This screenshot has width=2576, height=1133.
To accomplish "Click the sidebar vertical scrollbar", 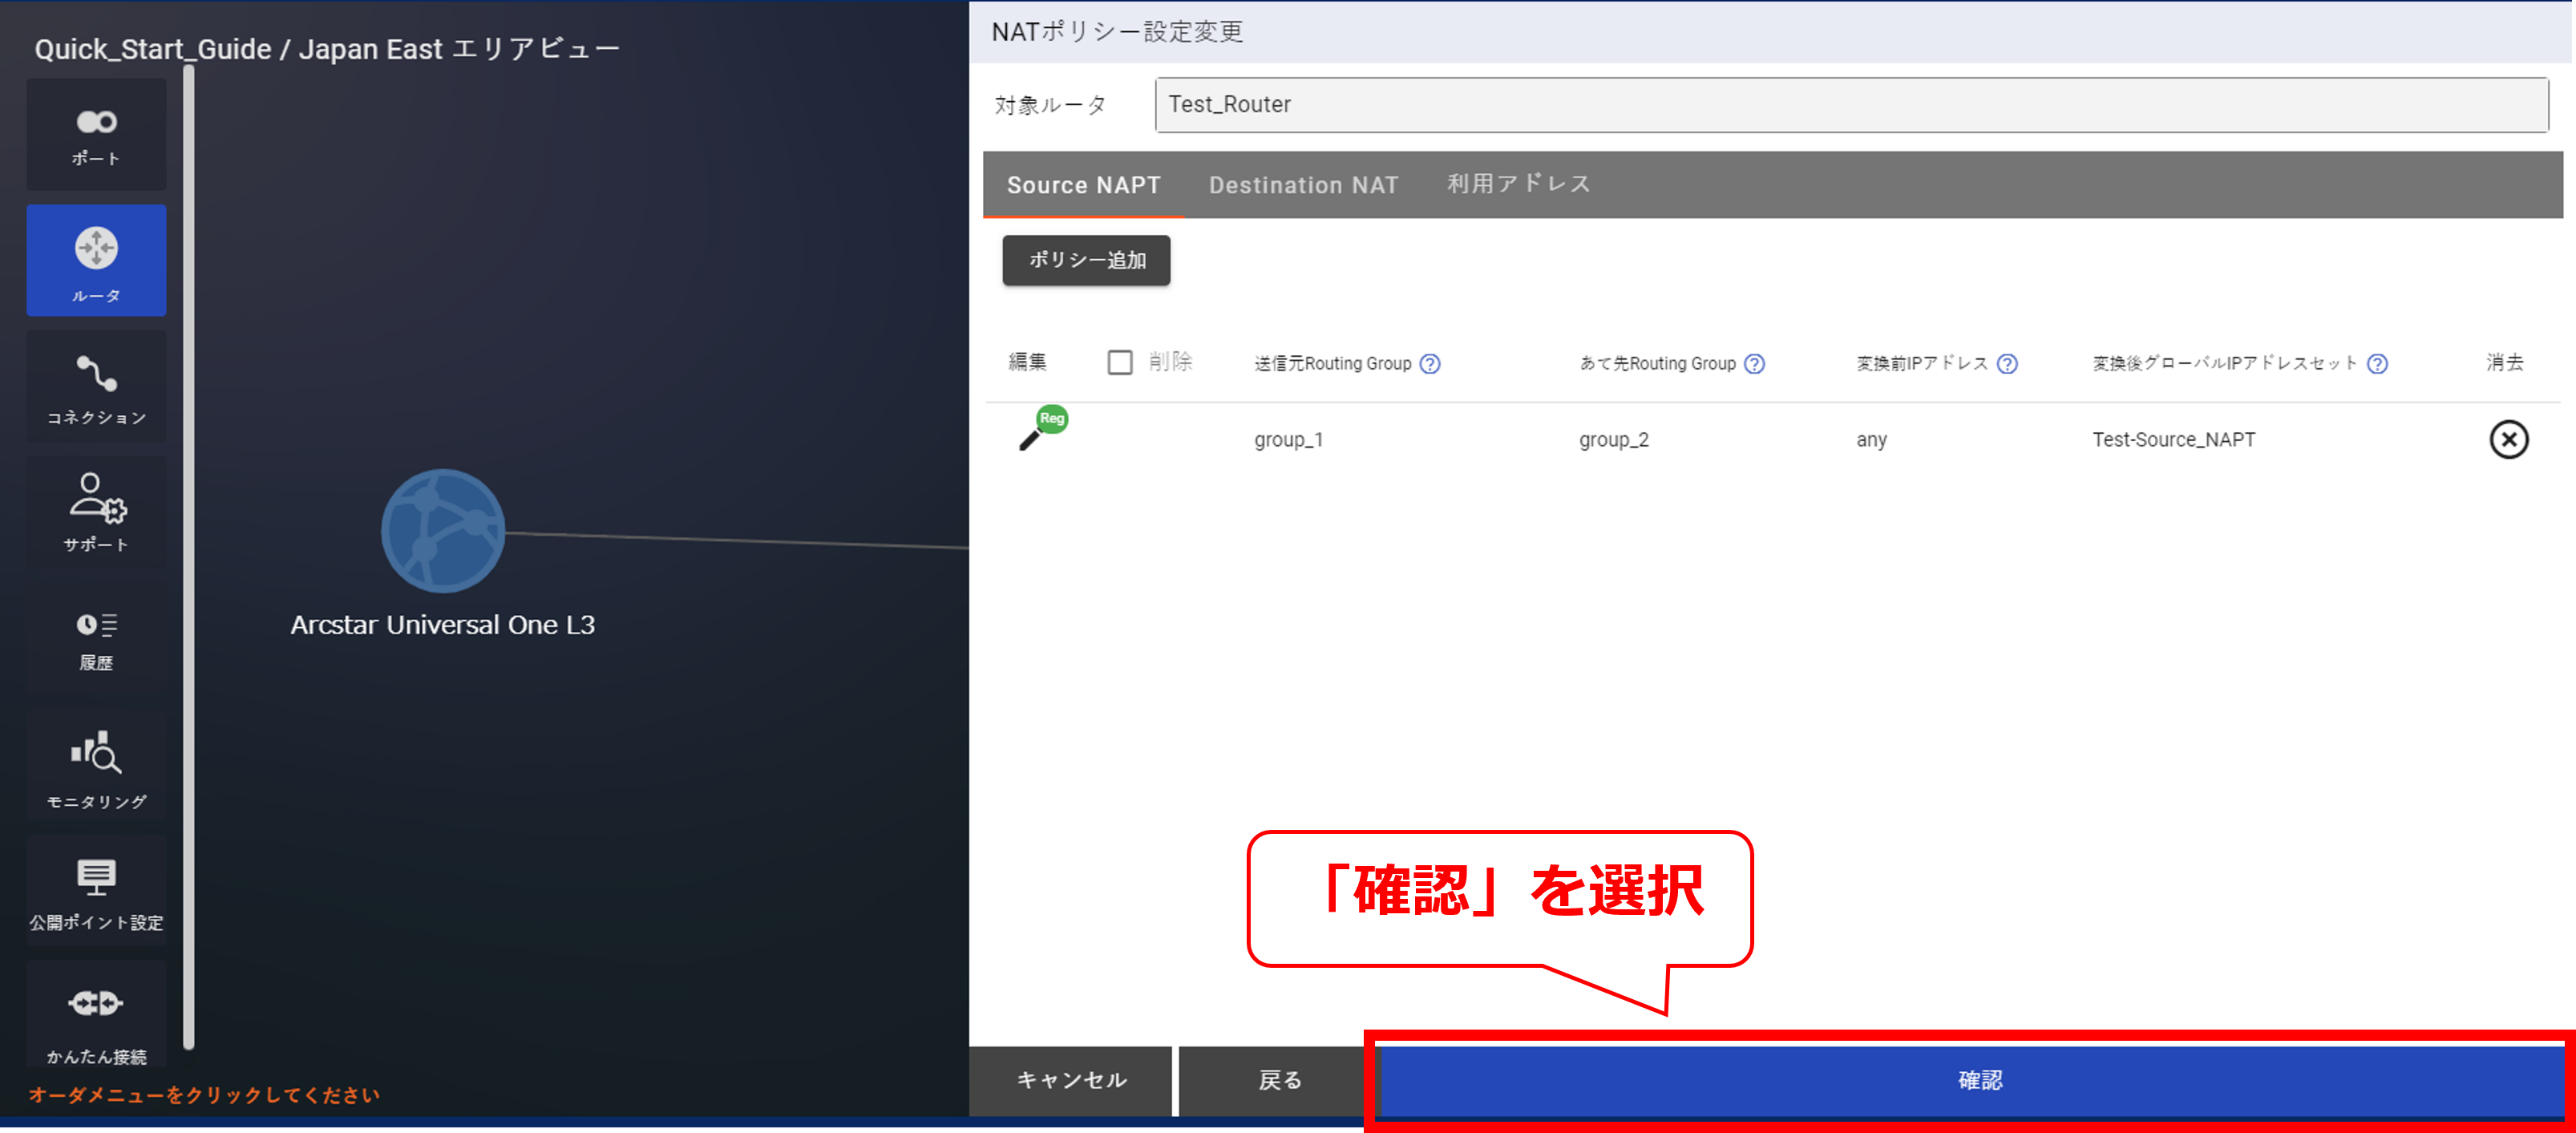I will tap(188, 560).
